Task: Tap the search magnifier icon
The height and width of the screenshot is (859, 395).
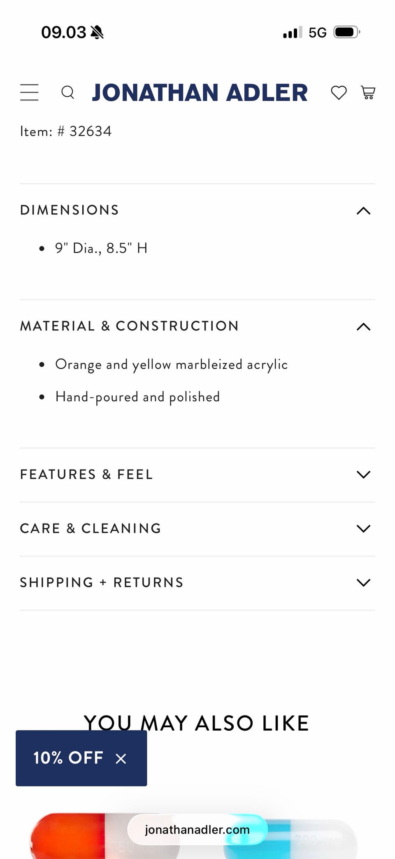Action: [68, 92]
